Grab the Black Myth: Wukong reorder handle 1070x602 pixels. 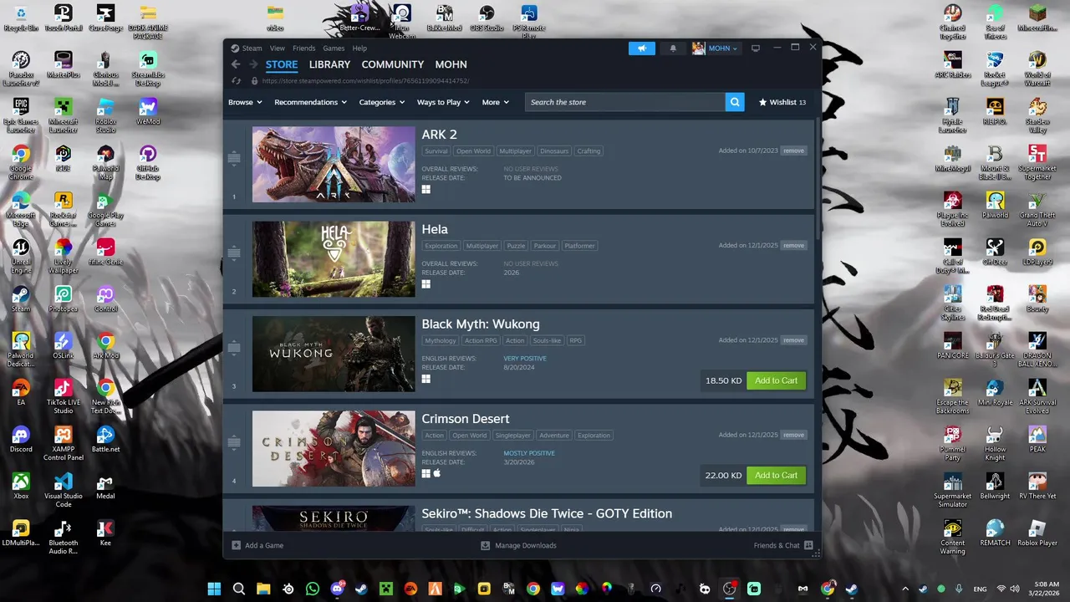pos(234,347)
